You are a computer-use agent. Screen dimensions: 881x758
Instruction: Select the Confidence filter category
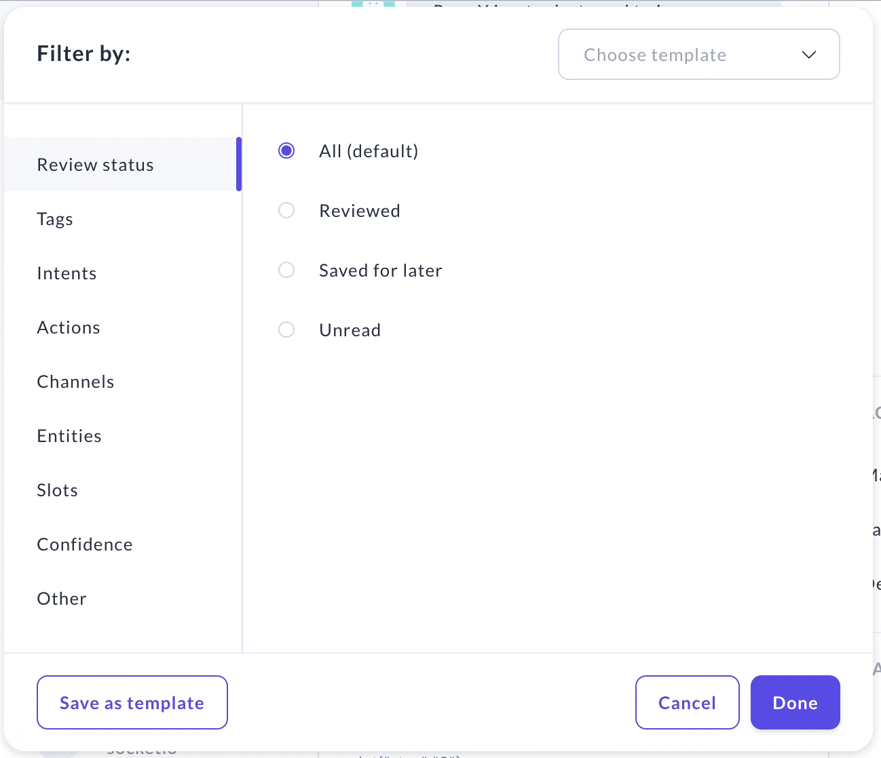click(x=84, y=544)
